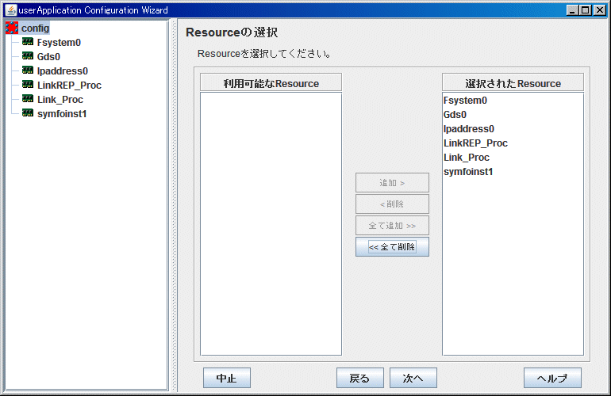Select Gds0 label in the left tree
The image size is (611, 396).
click(48, 57)
